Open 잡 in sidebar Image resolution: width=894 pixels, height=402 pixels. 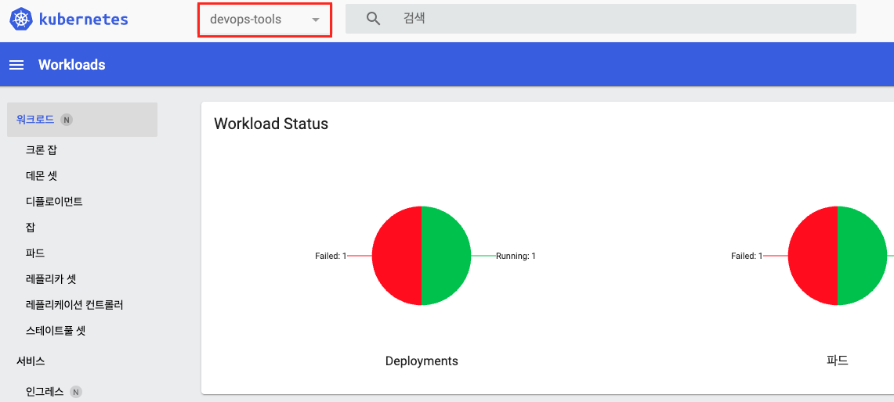[x=31, y=228]
